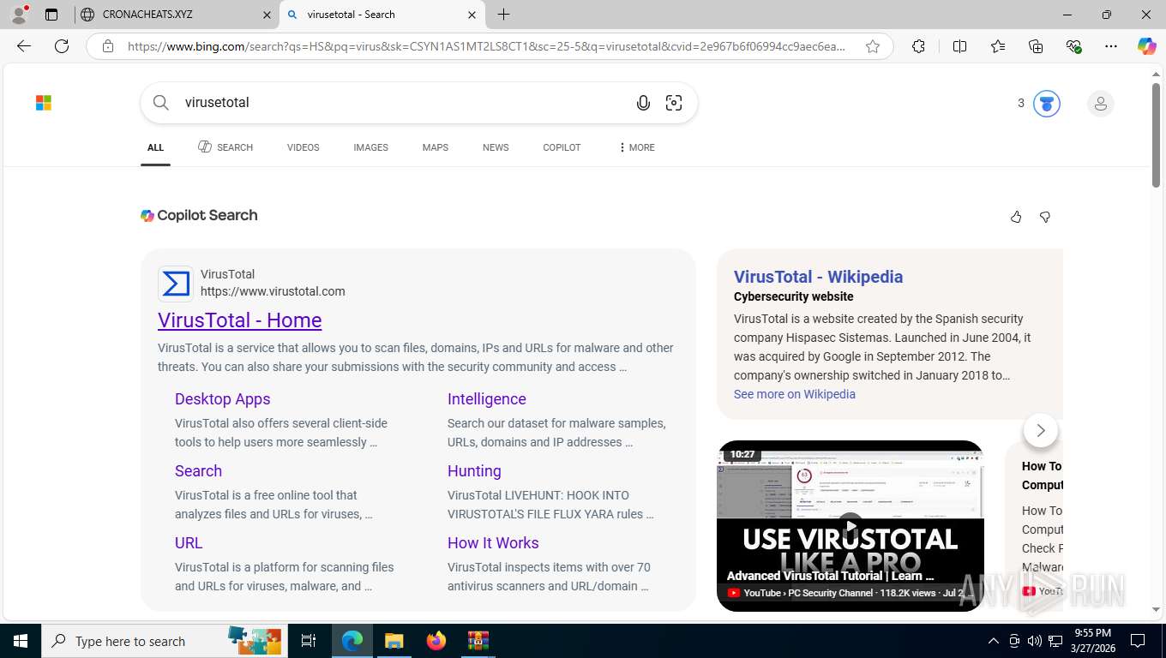This screenshot has height=658, width=1166.
Task: Click the browser address URL field
Action: [486, 46]
